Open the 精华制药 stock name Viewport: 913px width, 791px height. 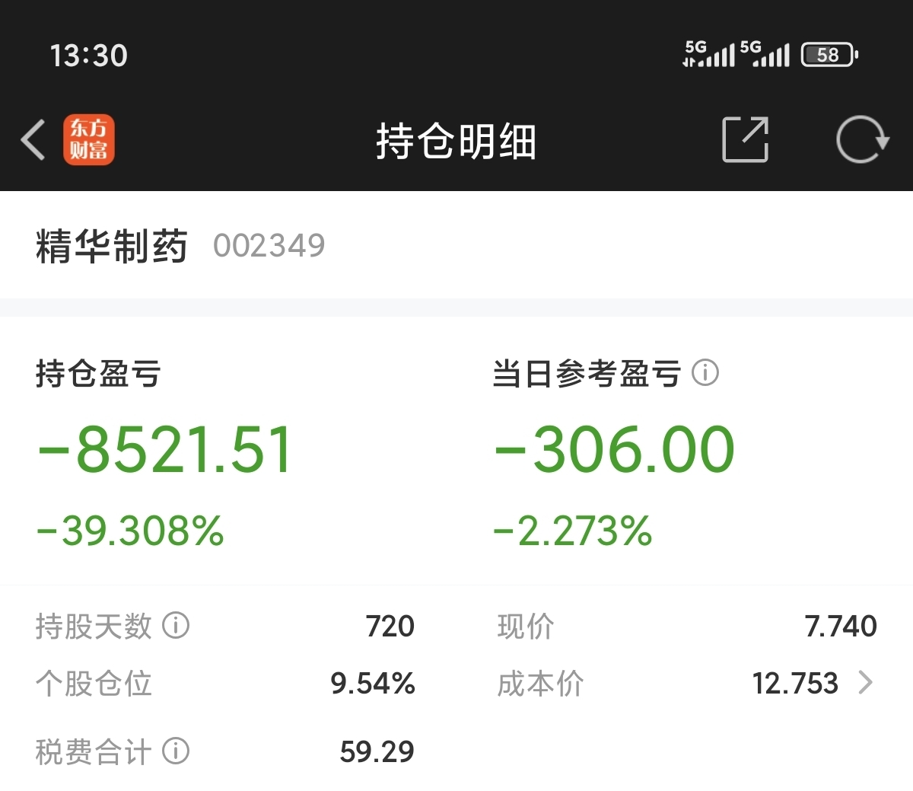point(111,246)
